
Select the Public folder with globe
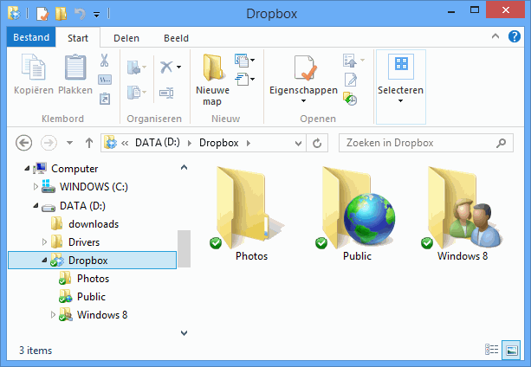tap(355, 214)
